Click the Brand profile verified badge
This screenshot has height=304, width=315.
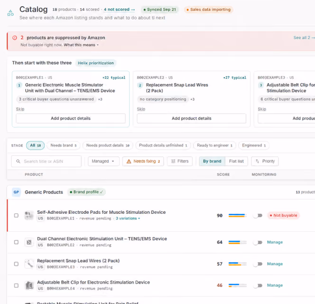point(86,192)
